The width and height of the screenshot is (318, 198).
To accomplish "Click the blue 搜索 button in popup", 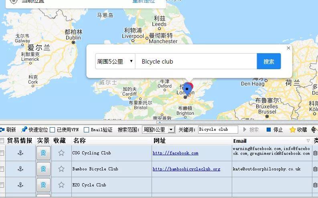I will click(269, 61).
